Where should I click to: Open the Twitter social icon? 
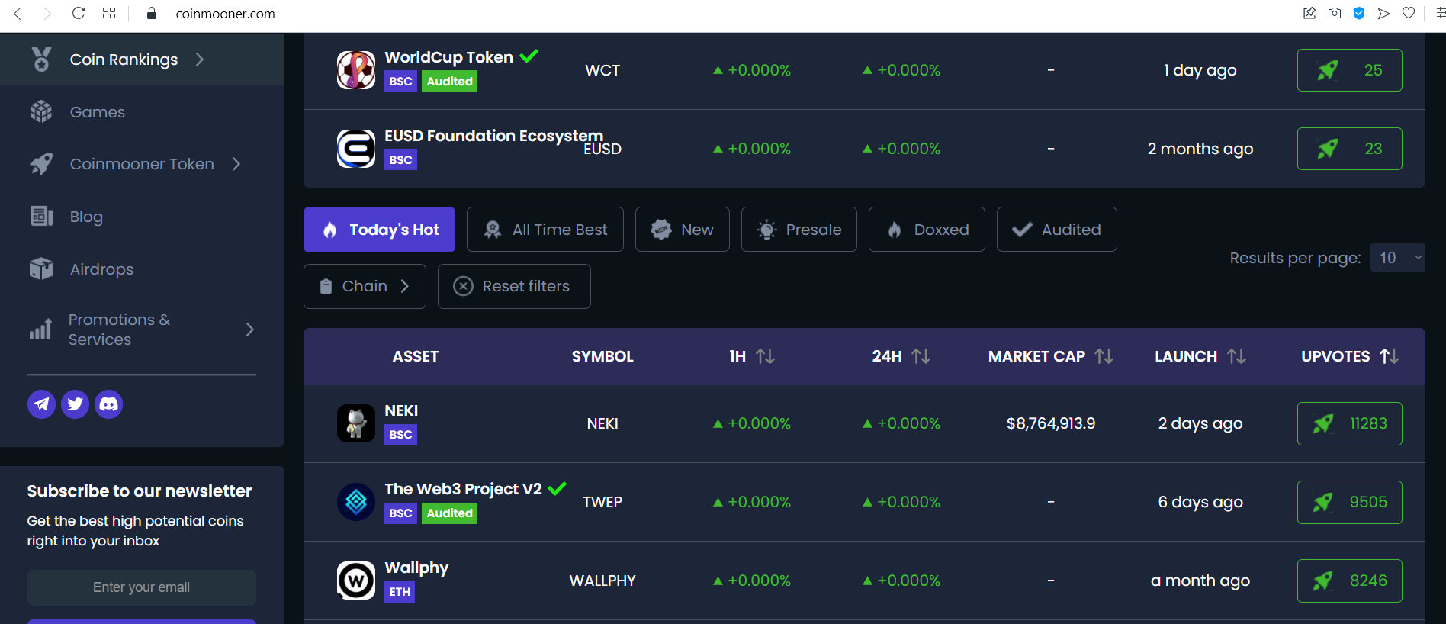76,404
